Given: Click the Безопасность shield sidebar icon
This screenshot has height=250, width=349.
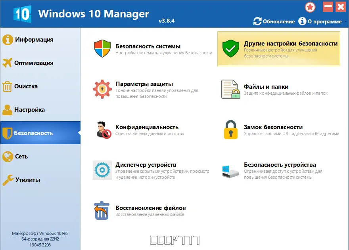Looking at the screenshot, I should (7, 133).
